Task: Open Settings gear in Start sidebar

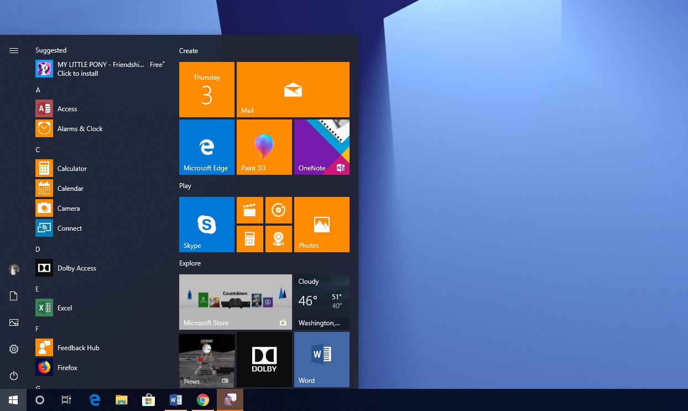Action: [14, 349]
